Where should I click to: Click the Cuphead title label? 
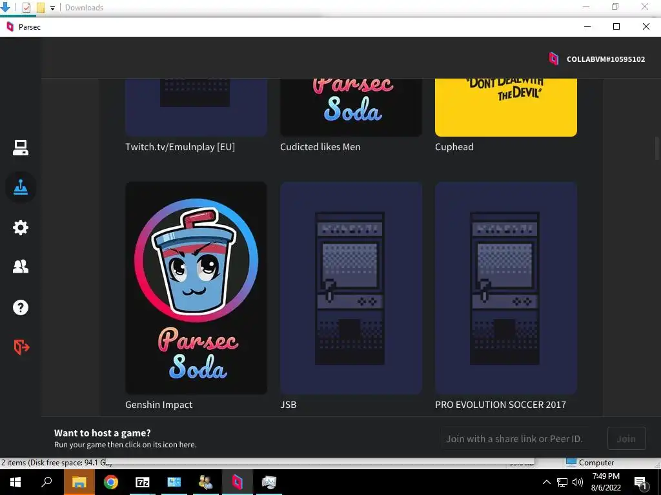click(x=454, y=147)
